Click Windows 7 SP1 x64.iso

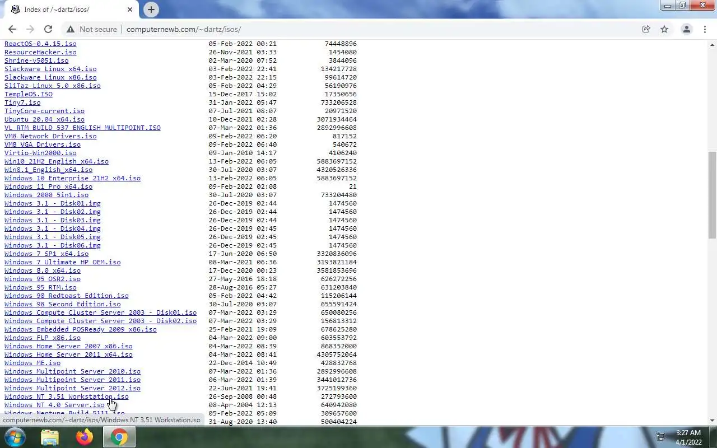pyautogui.click(x=46, y=254)
